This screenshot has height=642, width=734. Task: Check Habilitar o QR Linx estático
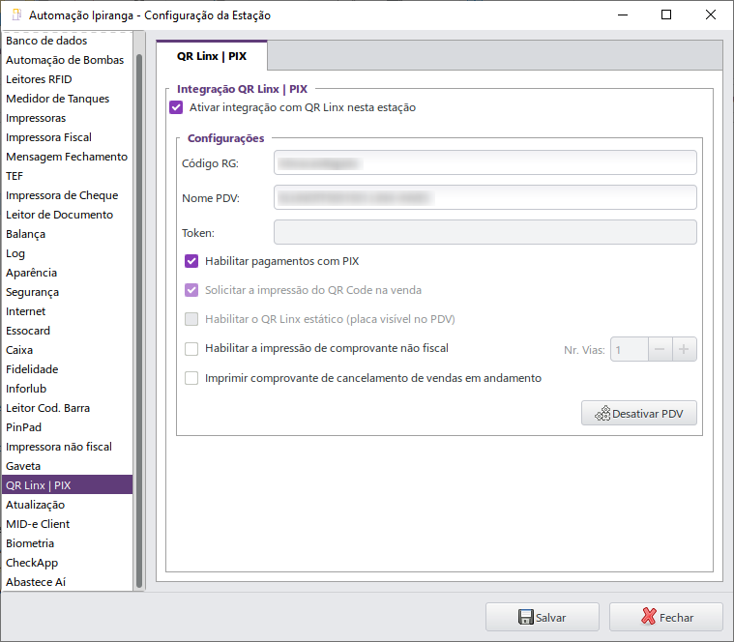[191, 319]
